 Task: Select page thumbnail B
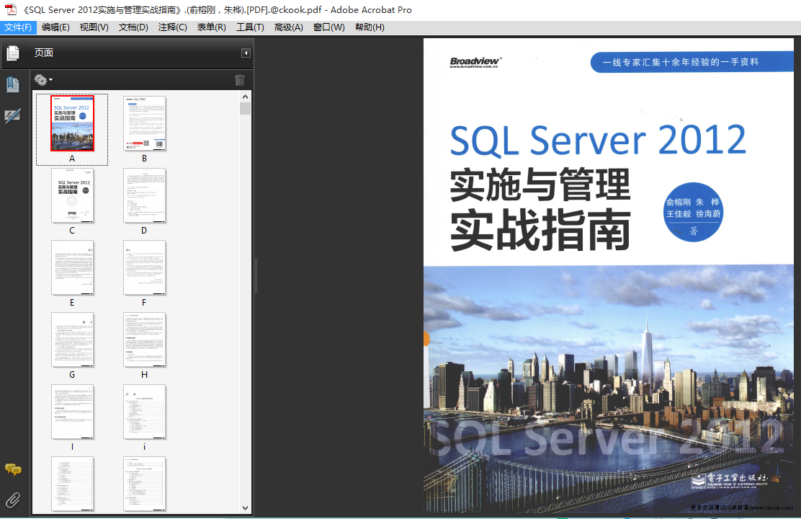click(144, 123)
